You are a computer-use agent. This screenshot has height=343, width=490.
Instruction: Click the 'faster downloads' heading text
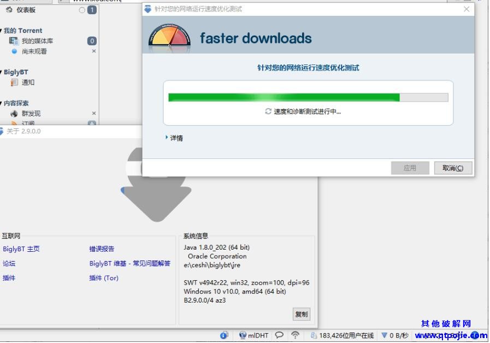[256, 38]
